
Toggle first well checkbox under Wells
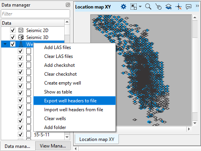[x=21, y=51]
